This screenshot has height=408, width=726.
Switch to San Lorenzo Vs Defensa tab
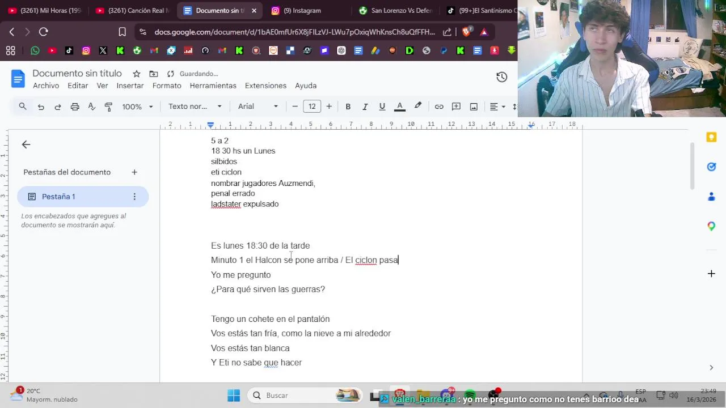(395, 10)
